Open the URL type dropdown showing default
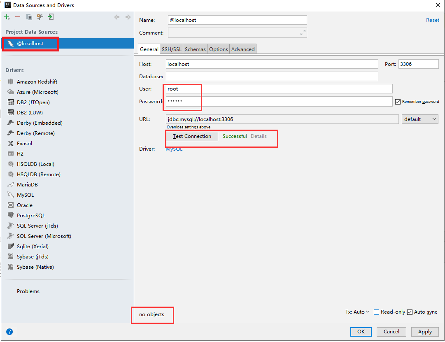 [420, 119]
